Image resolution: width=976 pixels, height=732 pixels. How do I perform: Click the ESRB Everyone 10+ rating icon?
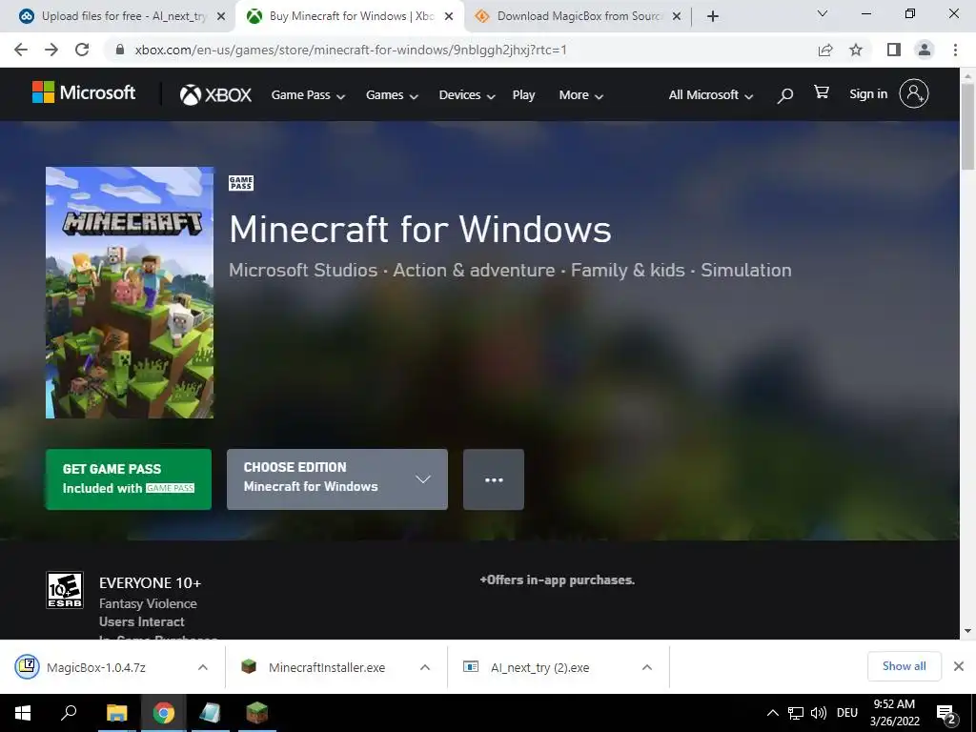pos(65,590)
